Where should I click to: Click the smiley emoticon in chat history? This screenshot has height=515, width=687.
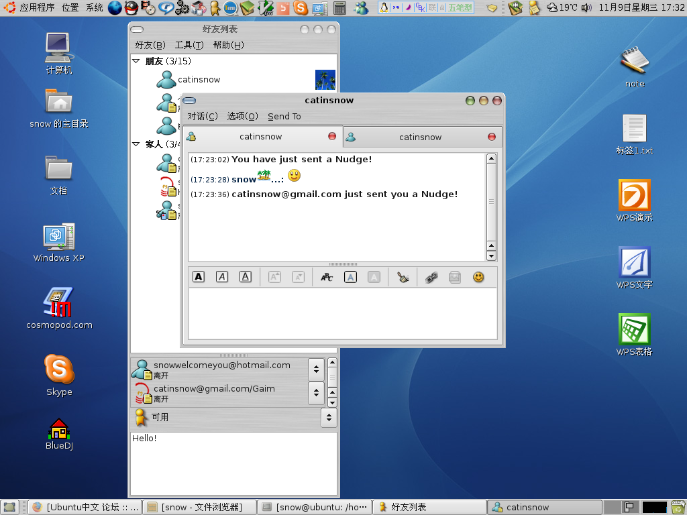(x=294, y=176)
